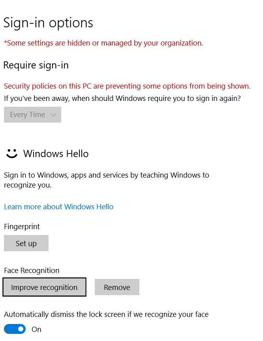Set up fingerprint sign-in
Viewport: 263px width, 341px height.
[26, 243]
